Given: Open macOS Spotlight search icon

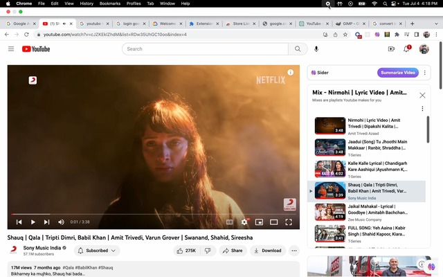Looking at the screenshot, I should coord(385,3).
